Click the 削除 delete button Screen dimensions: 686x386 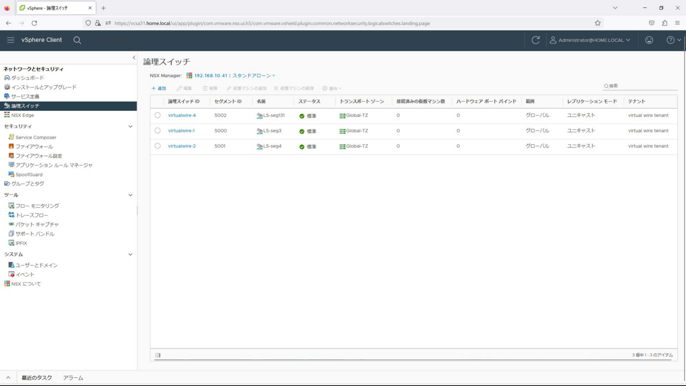click(x=210, y=89)
